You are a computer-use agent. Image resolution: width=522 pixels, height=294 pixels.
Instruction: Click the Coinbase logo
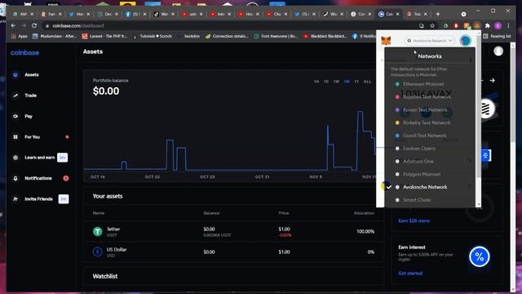[x=25, y=52]
